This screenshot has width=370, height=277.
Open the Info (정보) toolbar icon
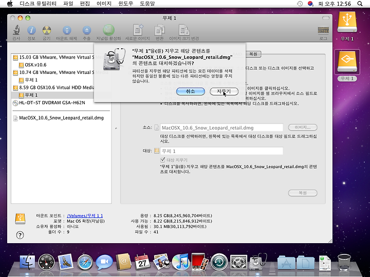pos(31,30)
